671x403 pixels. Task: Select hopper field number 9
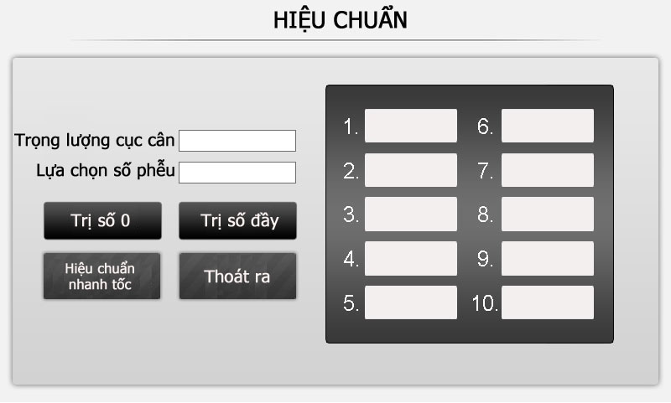pos(548,259)
